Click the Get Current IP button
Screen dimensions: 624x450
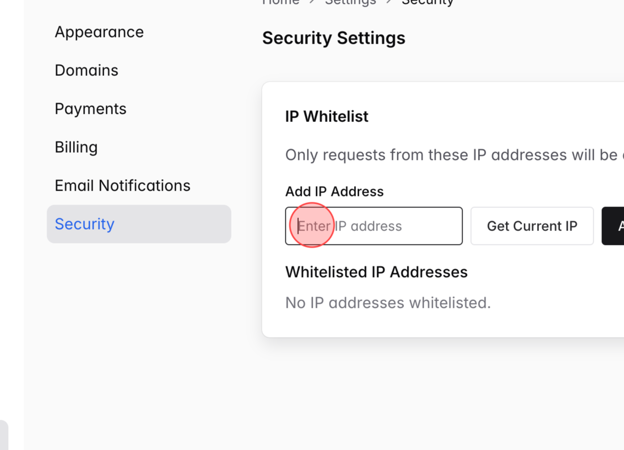[532, 226]
